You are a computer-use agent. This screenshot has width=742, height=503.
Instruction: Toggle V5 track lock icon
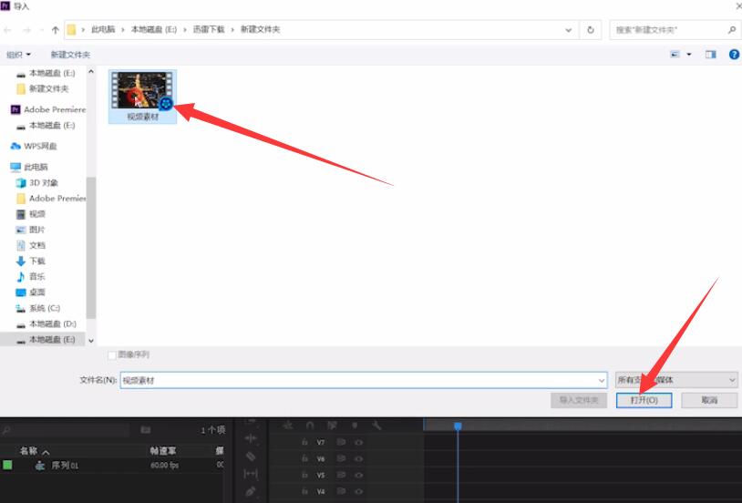tap(304, 475)
